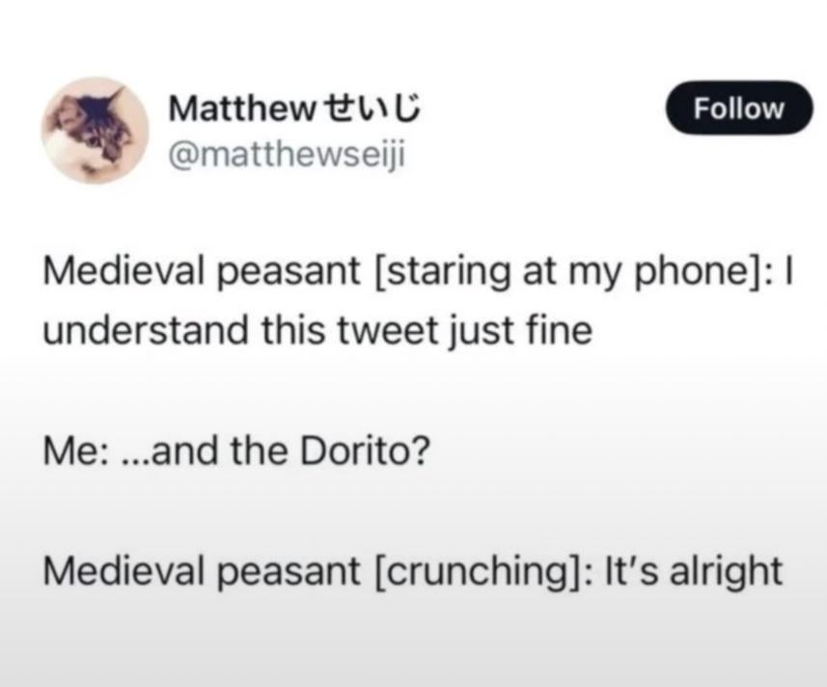The image size is (827, 687).
Task: Click the Follow button
Action: coord(739,108)
